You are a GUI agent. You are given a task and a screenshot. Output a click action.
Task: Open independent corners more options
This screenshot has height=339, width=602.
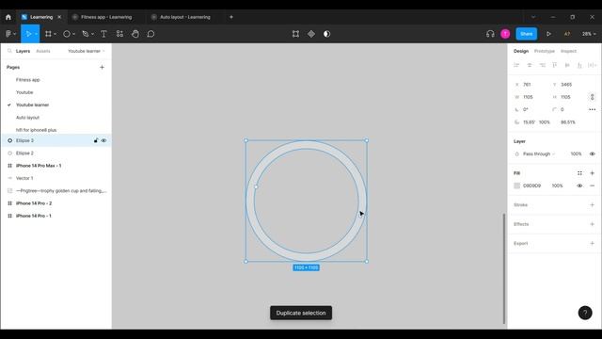click(592, 109)
